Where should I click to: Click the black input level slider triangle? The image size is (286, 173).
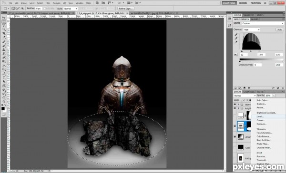pyautogui.click(x=242, y=51)
